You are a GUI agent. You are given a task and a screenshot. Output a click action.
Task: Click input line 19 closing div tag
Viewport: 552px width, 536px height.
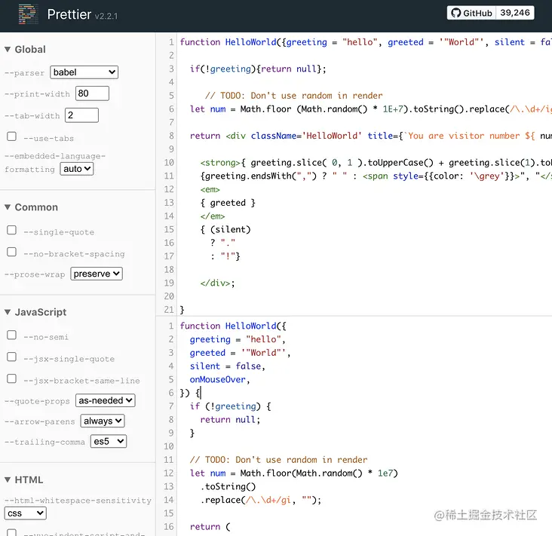[x=218, y=283]
